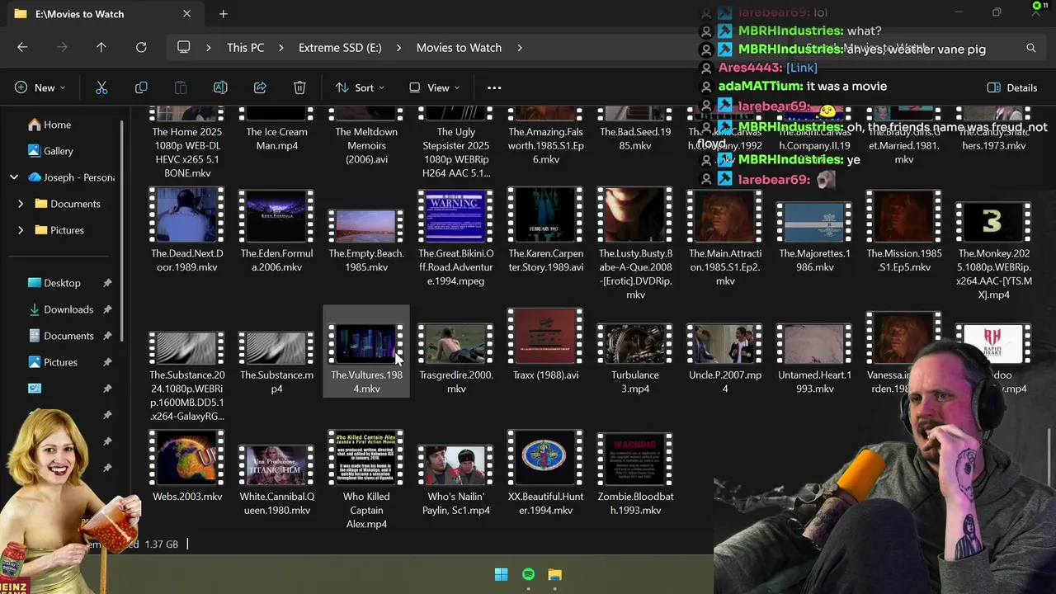
Task: Select The.Main.Attraction.1985.S1.Ep2.mkv file
Action: tap(725, 238)
